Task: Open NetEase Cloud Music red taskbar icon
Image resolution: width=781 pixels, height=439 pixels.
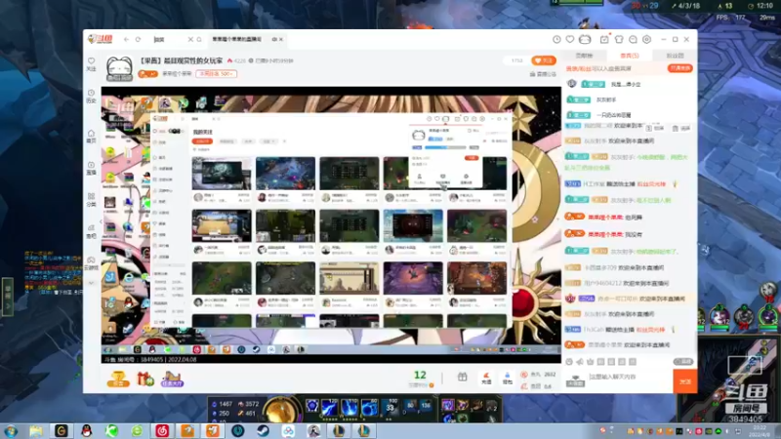Action: pyautogui.click(x=162, y=430)
